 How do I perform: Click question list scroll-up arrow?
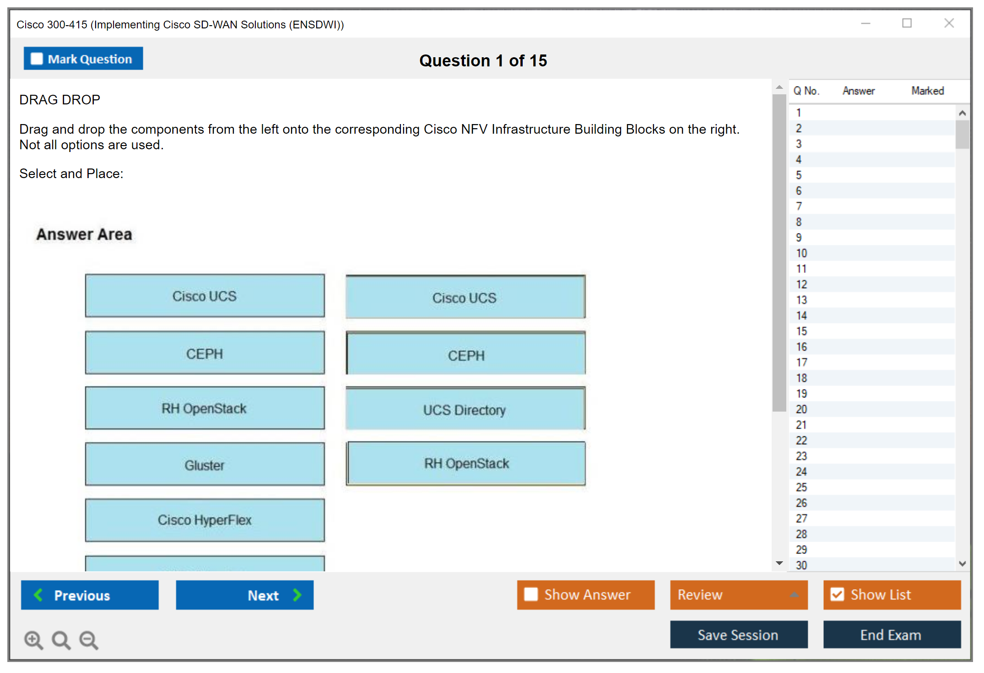pyautogui.click(x=962, y=113)
